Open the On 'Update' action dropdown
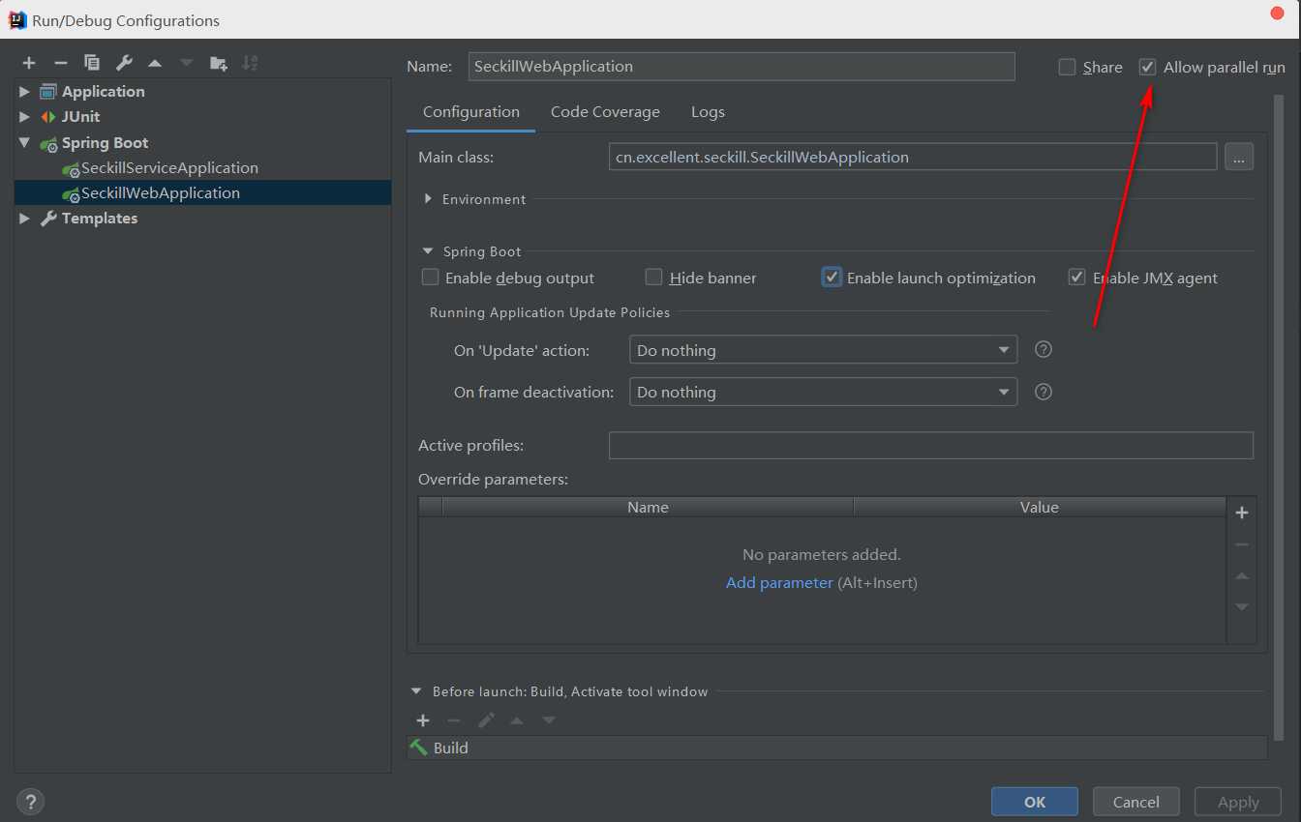Image resolution: width=1301 pixels, height=822 pixels. 823,350
